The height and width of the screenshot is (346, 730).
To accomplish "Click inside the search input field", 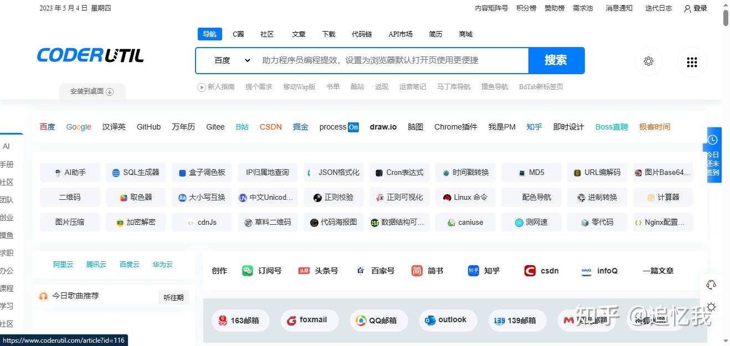I will pyautogui.click(x=388, y=60).
